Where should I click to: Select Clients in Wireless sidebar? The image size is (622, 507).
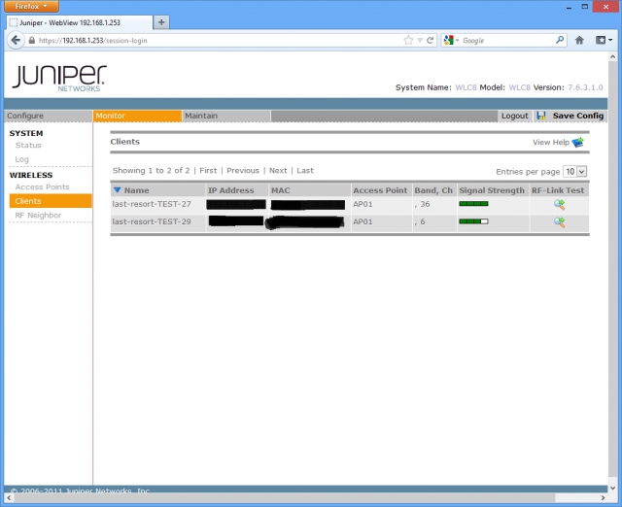coord(51,201)
